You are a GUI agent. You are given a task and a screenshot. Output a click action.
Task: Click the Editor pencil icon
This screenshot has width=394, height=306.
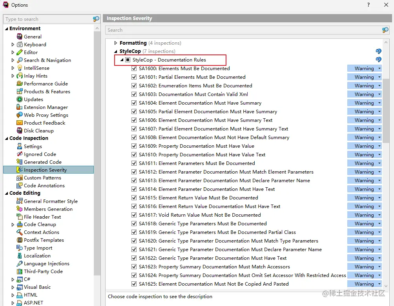tap(19, 52)
